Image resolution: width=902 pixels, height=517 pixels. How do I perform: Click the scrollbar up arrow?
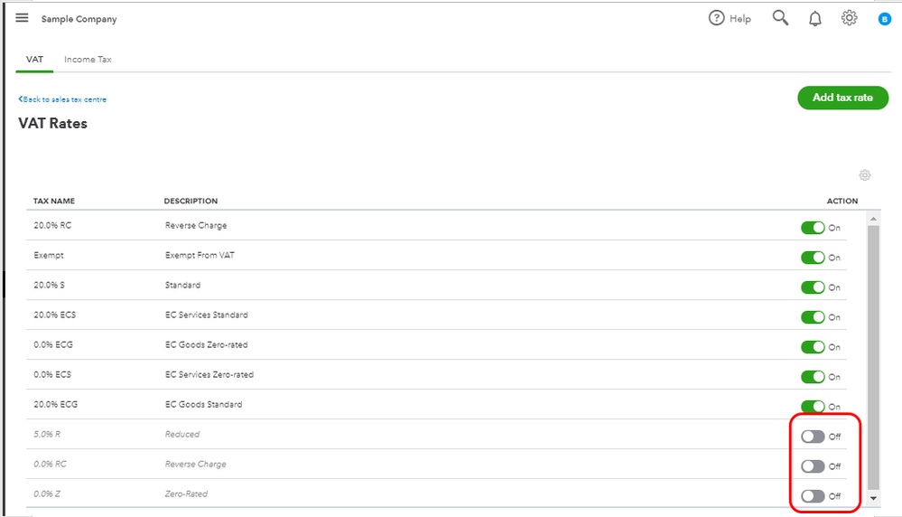872,218
